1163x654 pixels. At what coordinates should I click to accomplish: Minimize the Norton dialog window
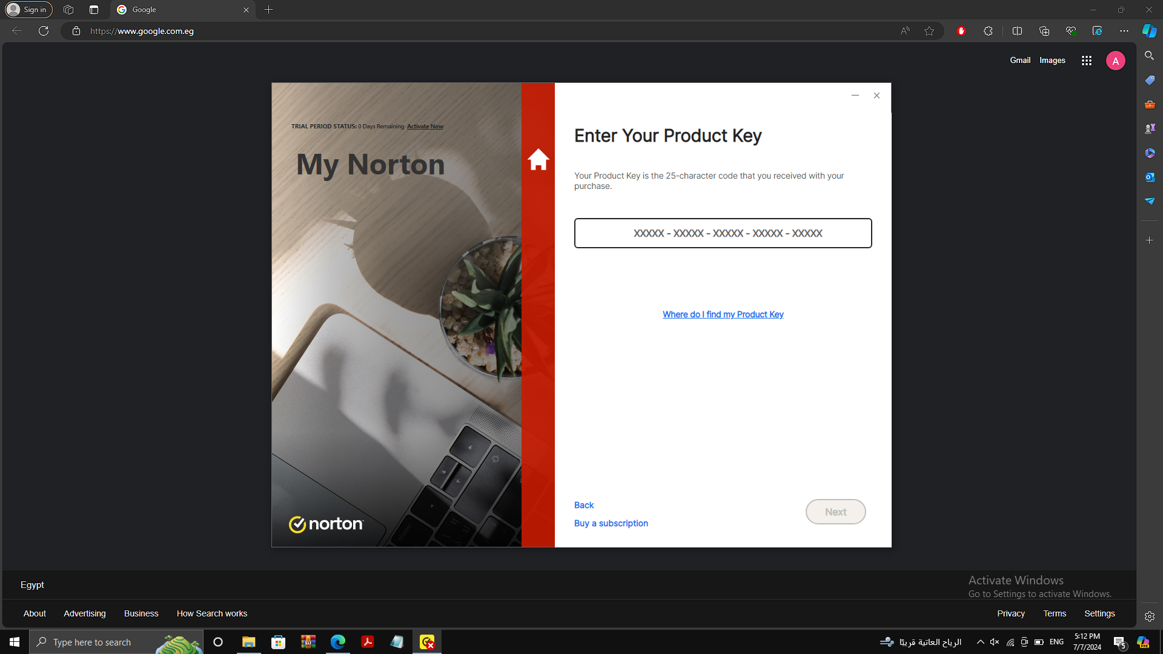[855, 95]
